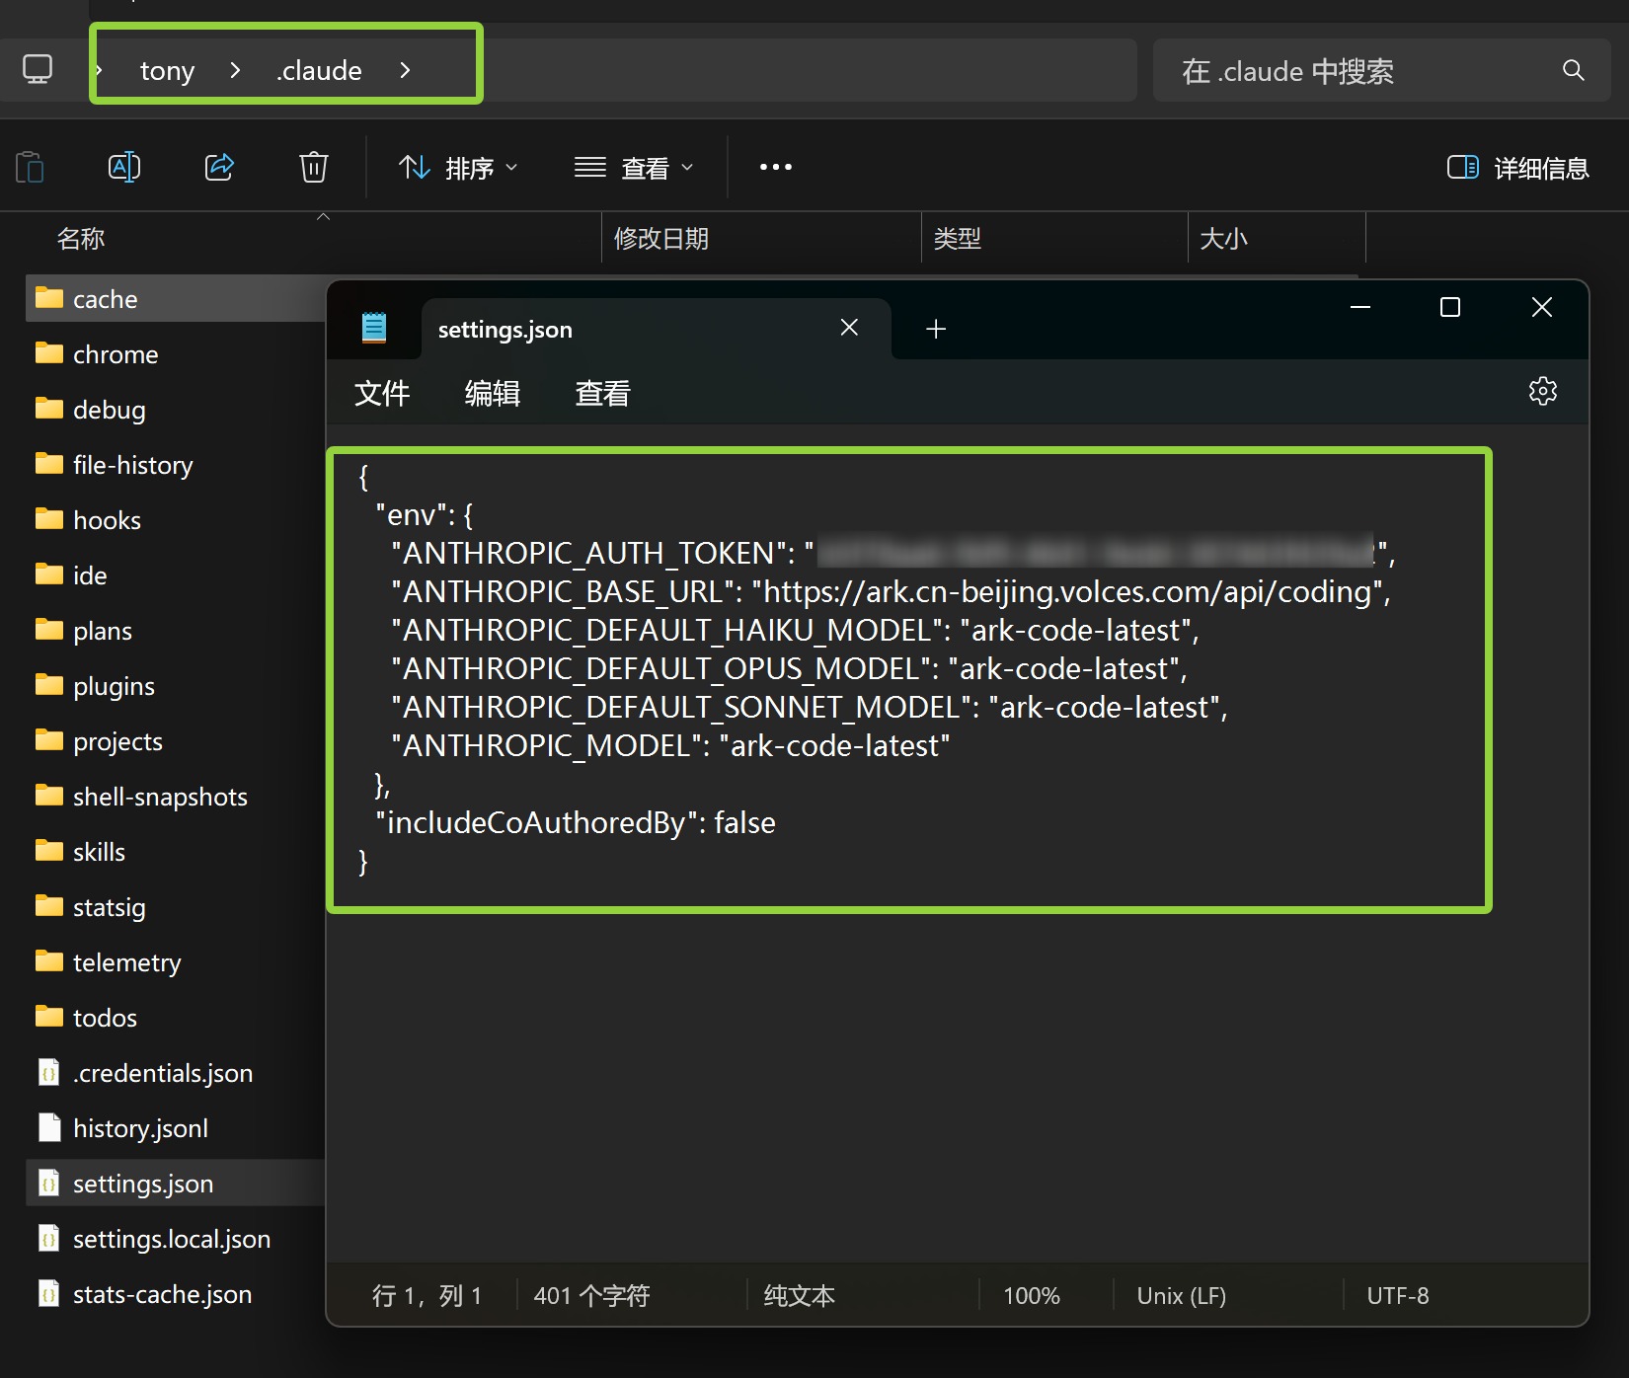Click the new tab plus icon in Notepad
This screenshot has height=1378, width=1629.
[x=935, y=328]
